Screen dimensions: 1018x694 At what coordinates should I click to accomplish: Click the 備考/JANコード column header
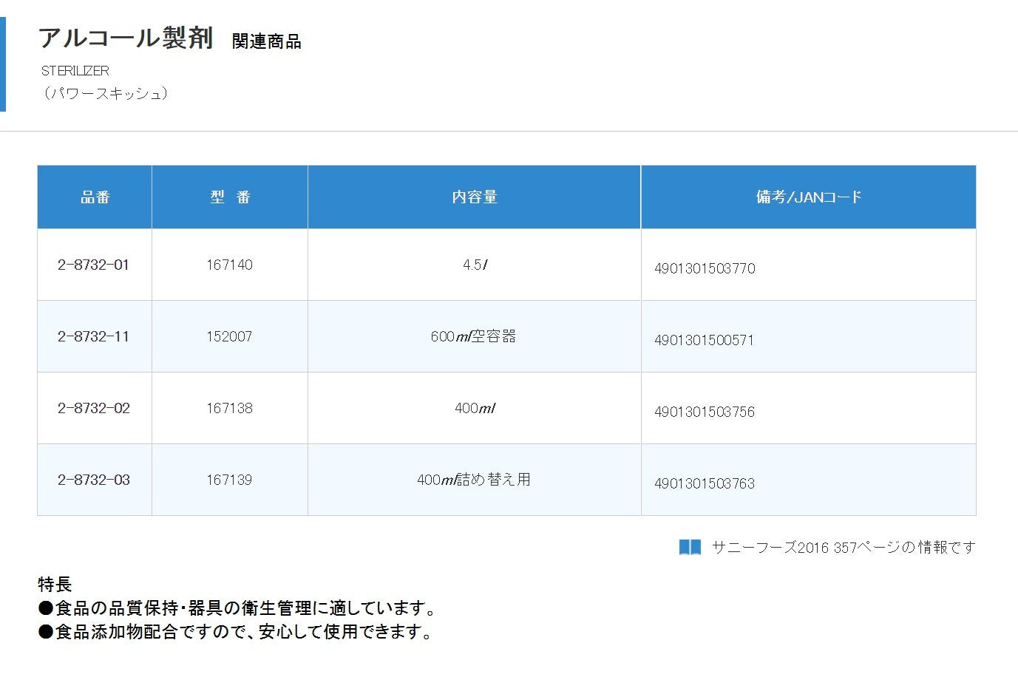click(x=809, y=197)
